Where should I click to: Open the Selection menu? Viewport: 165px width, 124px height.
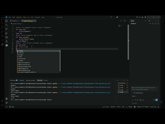(19, 17)
